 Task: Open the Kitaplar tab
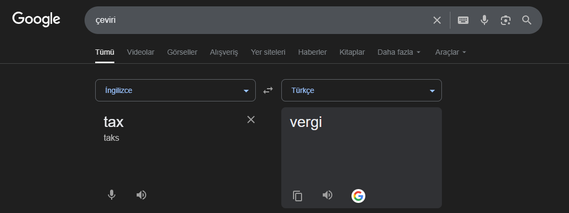point(352,52)
